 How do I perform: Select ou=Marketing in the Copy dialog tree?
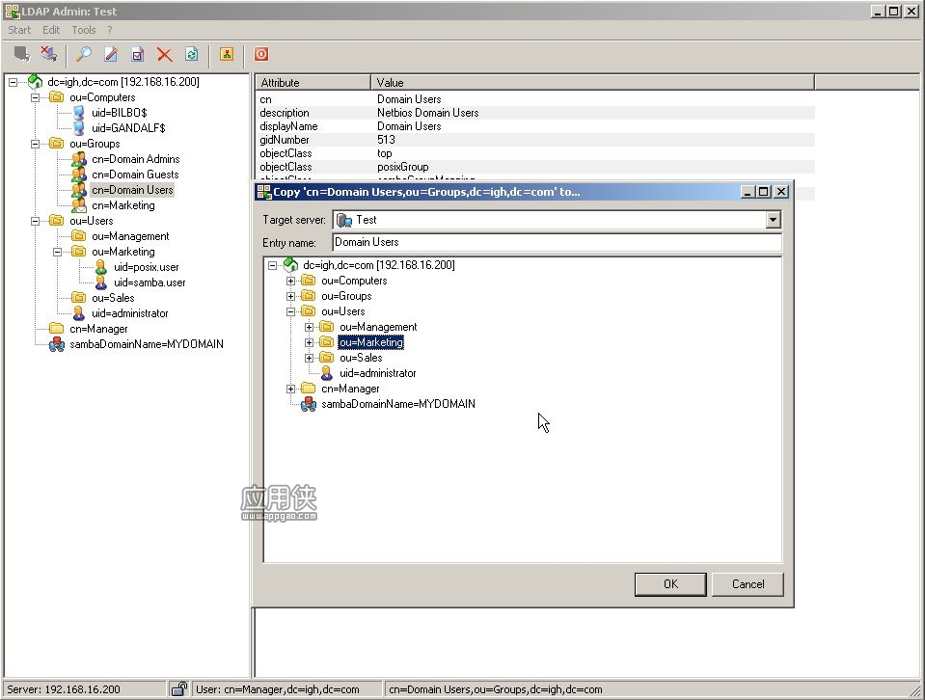pos(371,342)
